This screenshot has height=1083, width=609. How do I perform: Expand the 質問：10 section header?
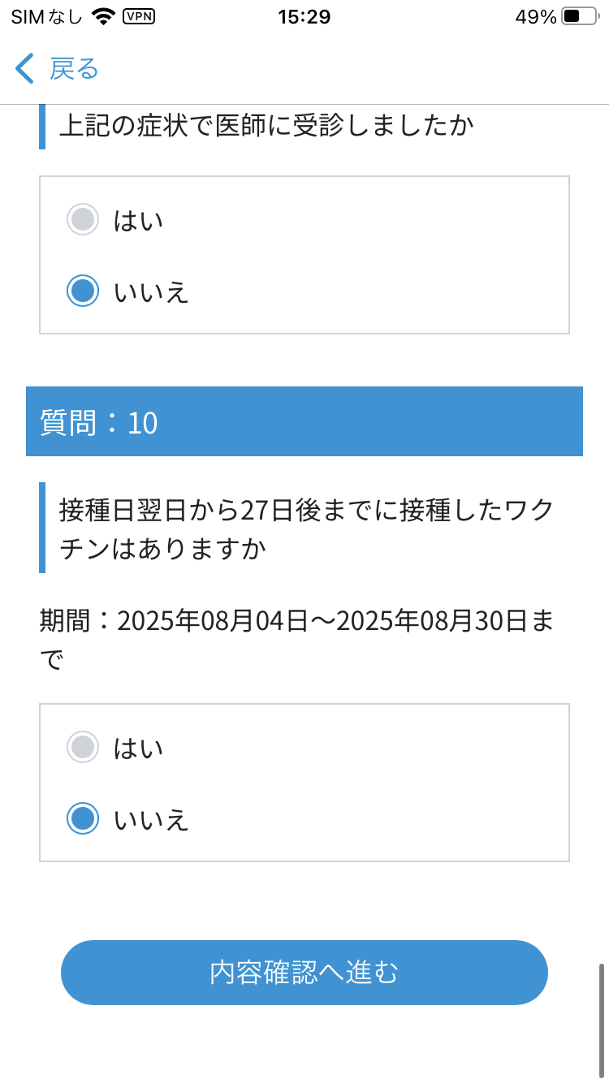point(304,421)
